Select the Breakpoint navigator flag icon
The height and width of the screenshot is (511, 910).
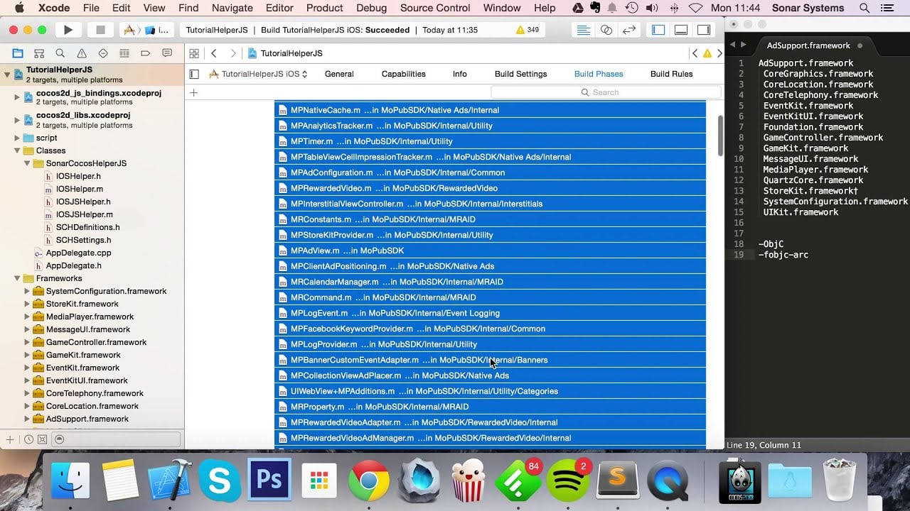144,53
